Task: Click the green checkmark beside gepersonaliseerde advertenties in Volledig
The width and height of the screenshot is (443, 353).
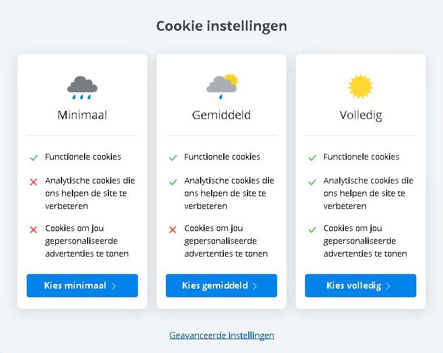Action: 312,229
